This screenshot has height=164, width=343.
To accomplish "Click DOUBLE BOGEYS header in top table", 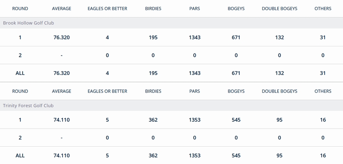I will click(280, 9).
